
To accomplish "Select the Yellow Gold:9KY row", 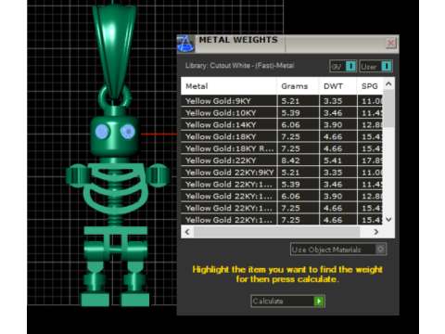I will tap(282, 101).
